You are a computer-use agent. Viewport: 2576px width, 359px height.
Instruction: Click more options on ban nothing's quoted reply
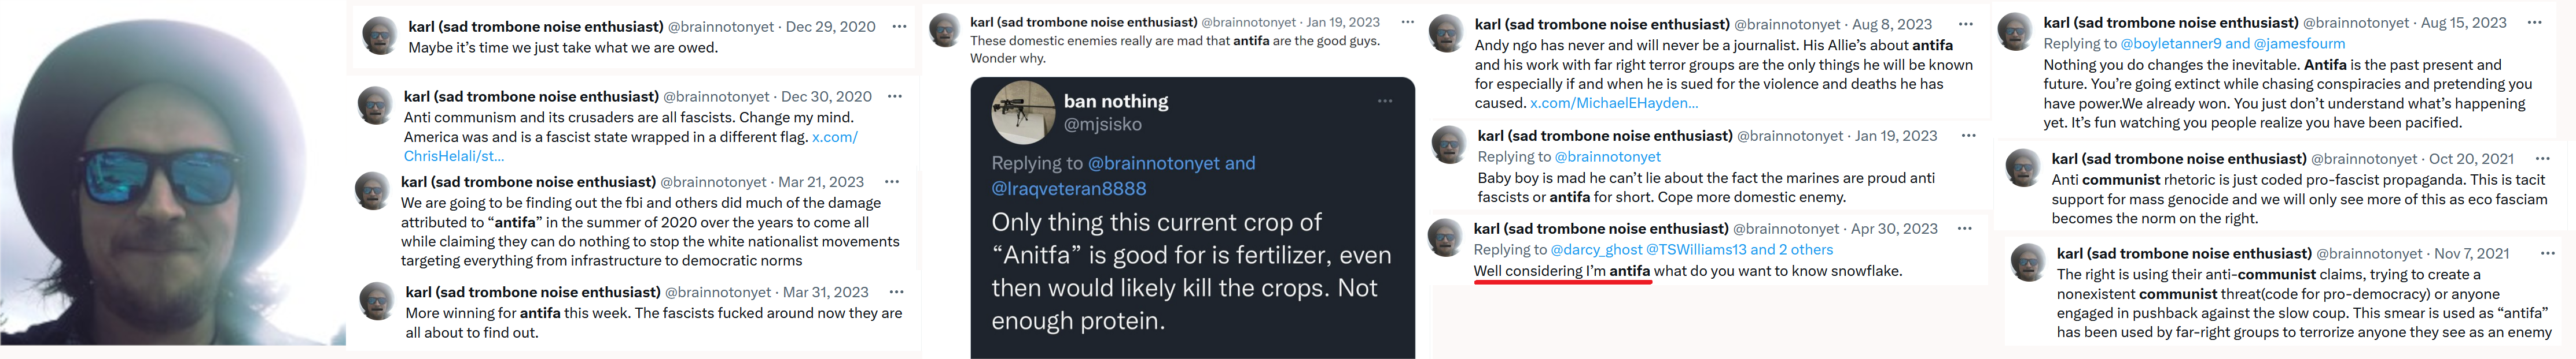tap(1385, 101)
